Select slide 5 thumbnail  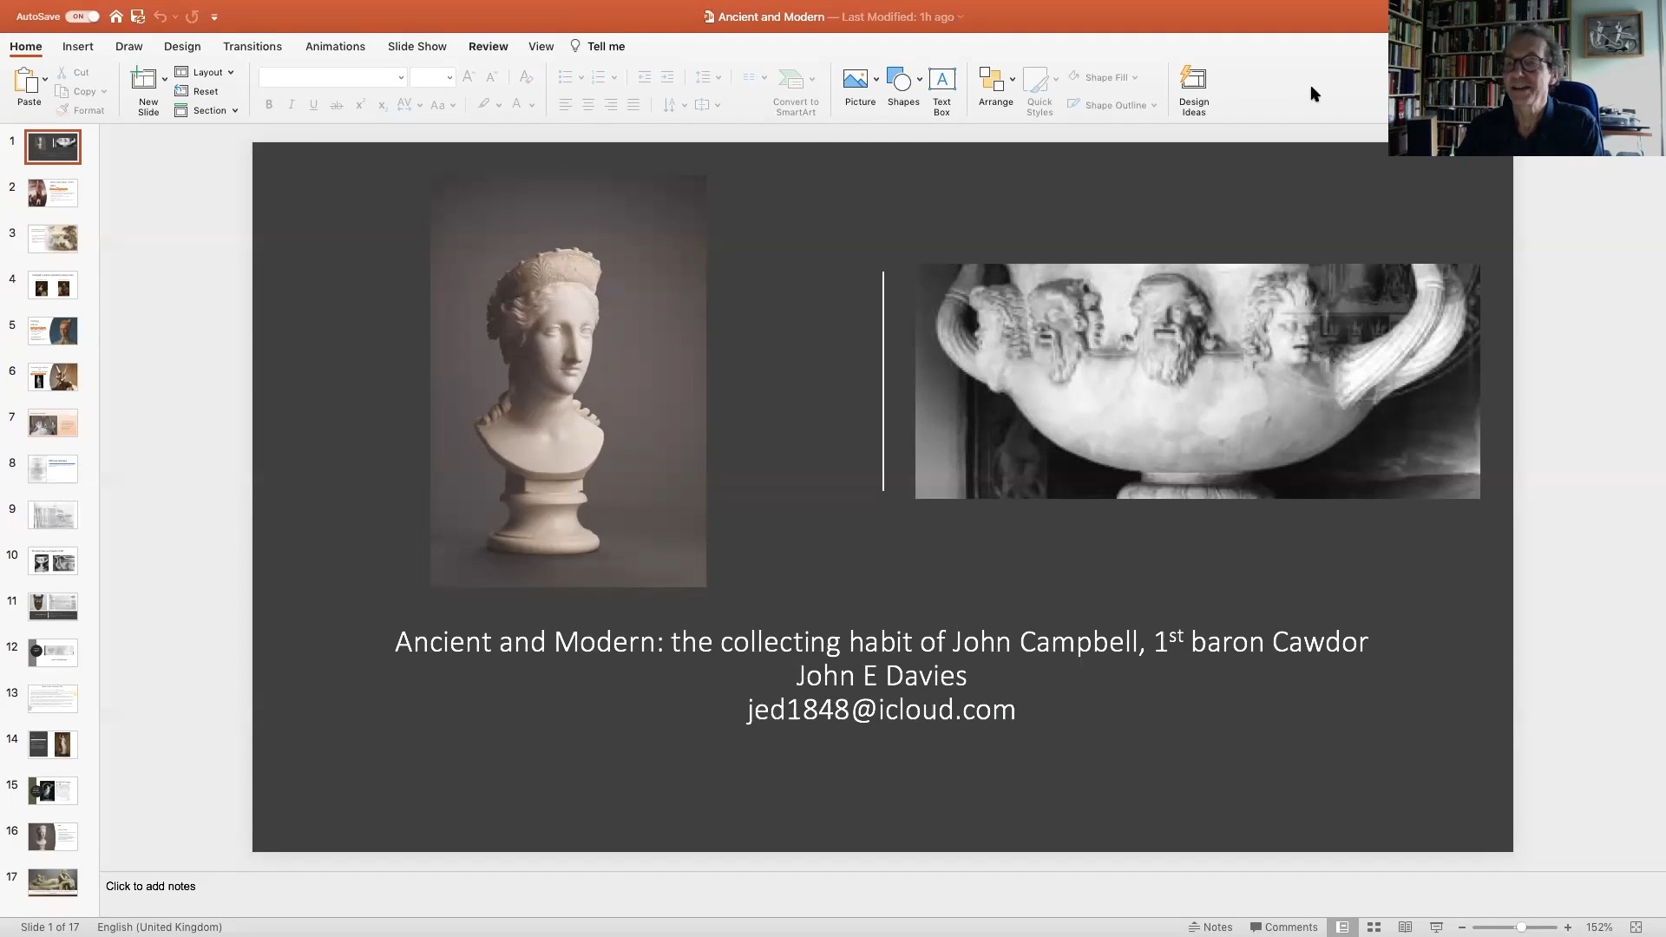53,331
